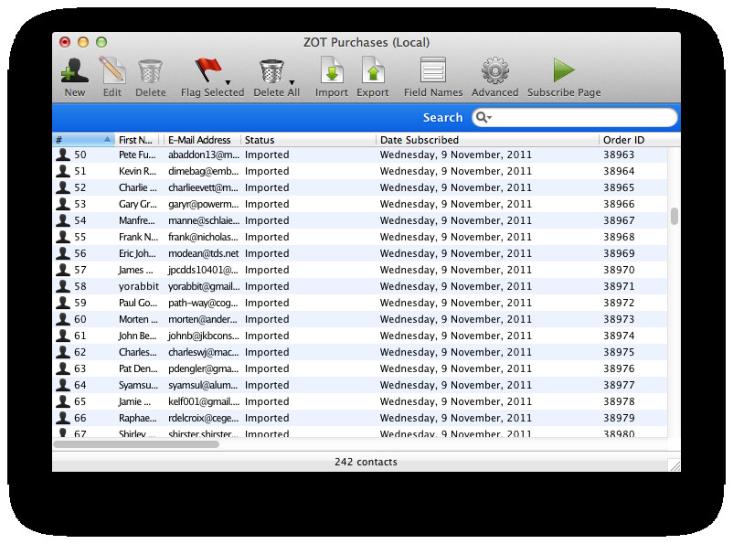733x544 pixels.
Task: Click Order ID 38970
Action: [619, 270]
